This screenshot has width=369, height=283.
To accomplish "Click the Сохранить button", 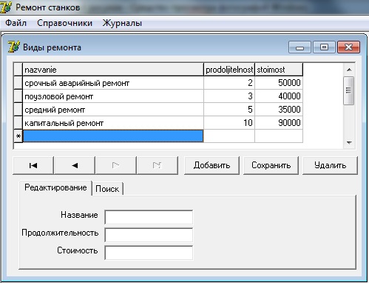I will pos(271,165).
